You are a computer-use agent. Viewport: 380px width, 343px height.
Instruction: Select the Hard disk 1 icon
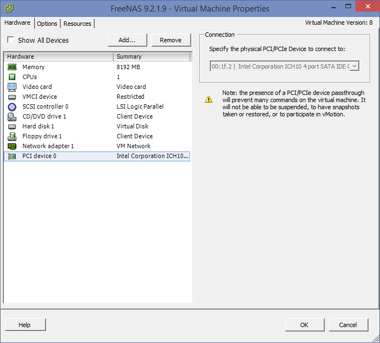(12, 126)
